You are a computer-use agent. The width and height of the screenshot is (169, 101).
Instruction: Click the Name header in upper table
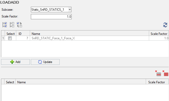tap(89, 34)
